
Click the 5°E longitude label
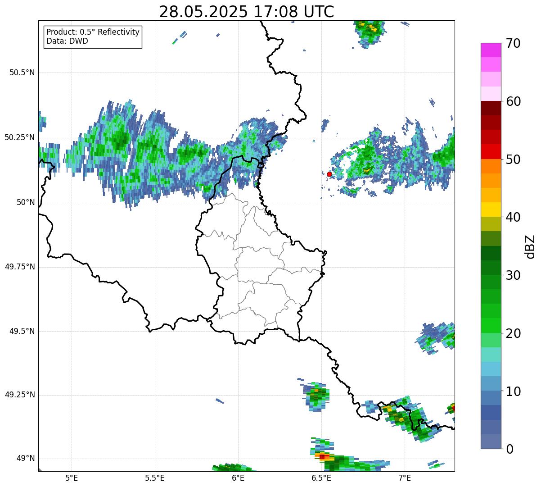tap(71, 478)
